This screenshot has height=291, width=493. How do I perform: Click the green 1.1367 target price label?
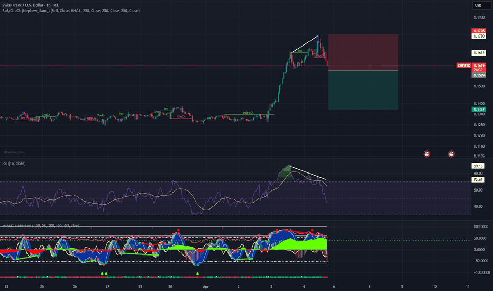pyautogui.click(x=479, y=110)
